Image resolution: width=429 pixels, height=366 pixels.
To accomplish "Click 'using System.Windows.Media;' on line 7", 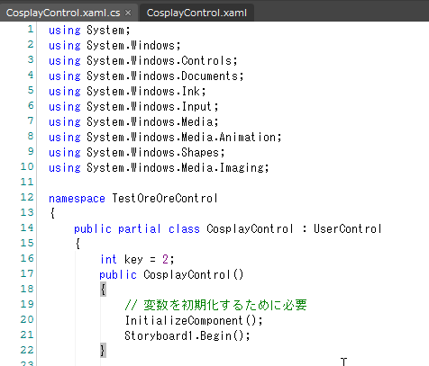I will click(x=133, y=121).
